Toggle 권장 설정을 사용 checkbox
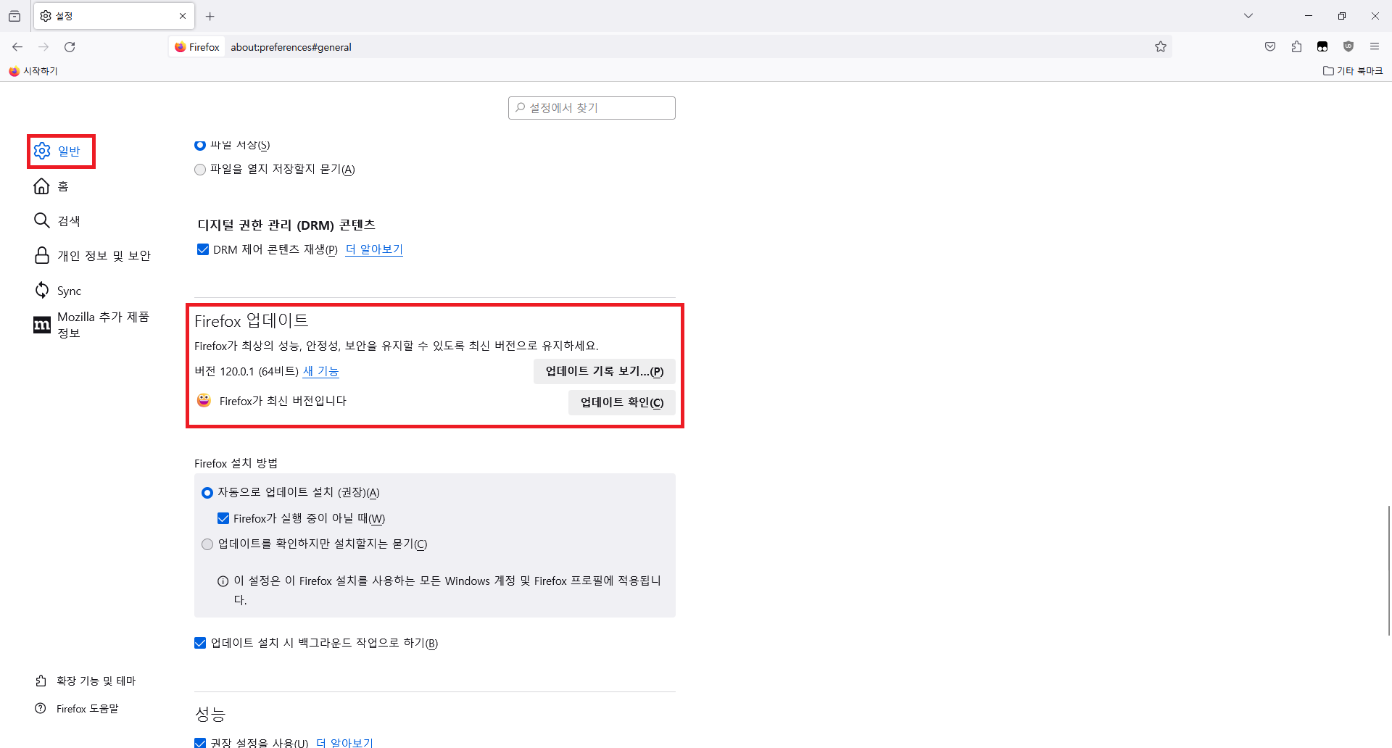 pos(200,743)
